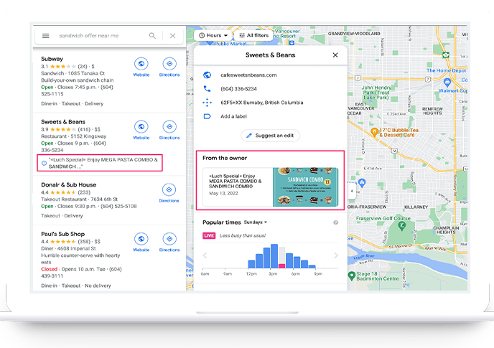Viewport: 494px width, 348px height.
Task: Click the label tag icon
Action: point(207,116)
